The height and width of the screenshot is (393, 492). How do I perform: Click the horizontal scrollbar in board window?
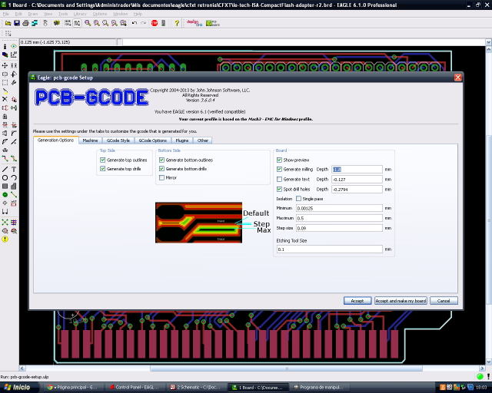[286, 368]
